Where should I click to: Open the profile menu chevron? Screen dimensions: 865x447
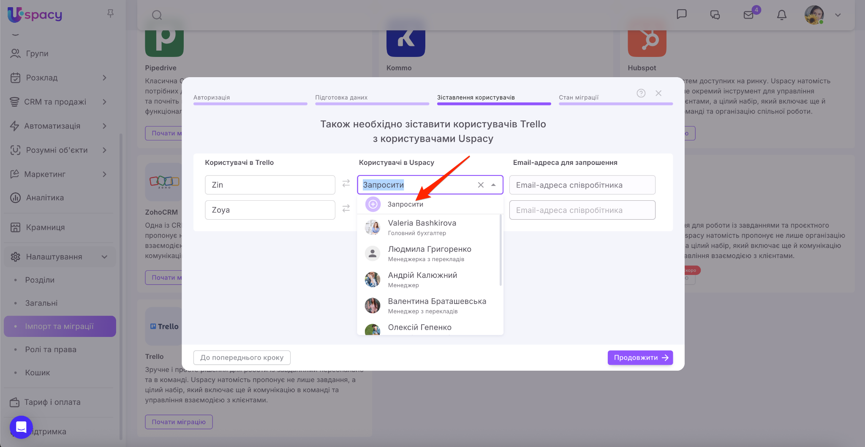[x=838, y=15]
